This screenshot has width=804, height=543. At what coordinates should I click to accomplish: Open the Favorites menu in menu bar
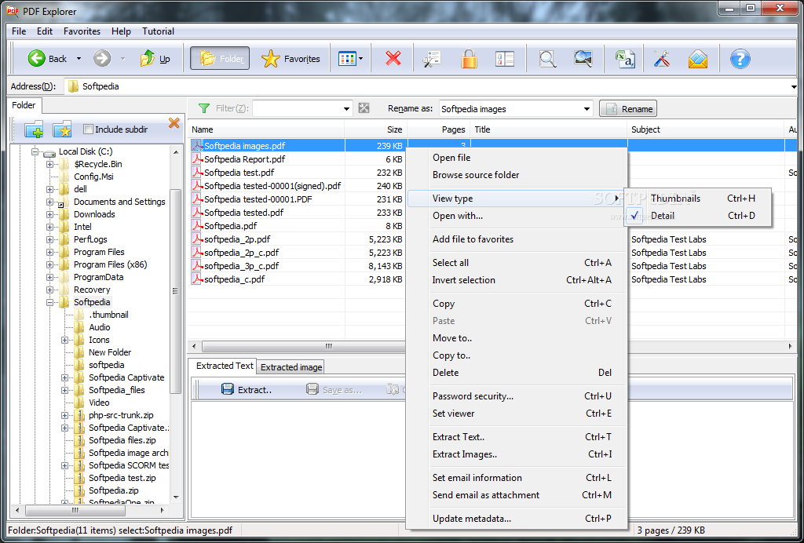coord(82,31)
